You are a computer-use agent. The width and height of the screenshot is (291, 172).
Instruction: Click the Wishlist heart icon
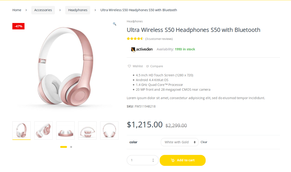point(129,66)
